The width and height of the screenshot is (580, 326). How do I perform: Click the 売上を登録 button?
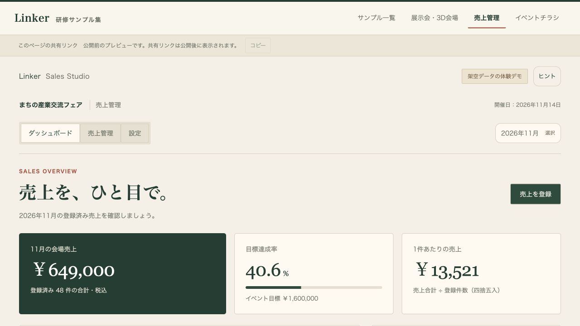[536, 194]
